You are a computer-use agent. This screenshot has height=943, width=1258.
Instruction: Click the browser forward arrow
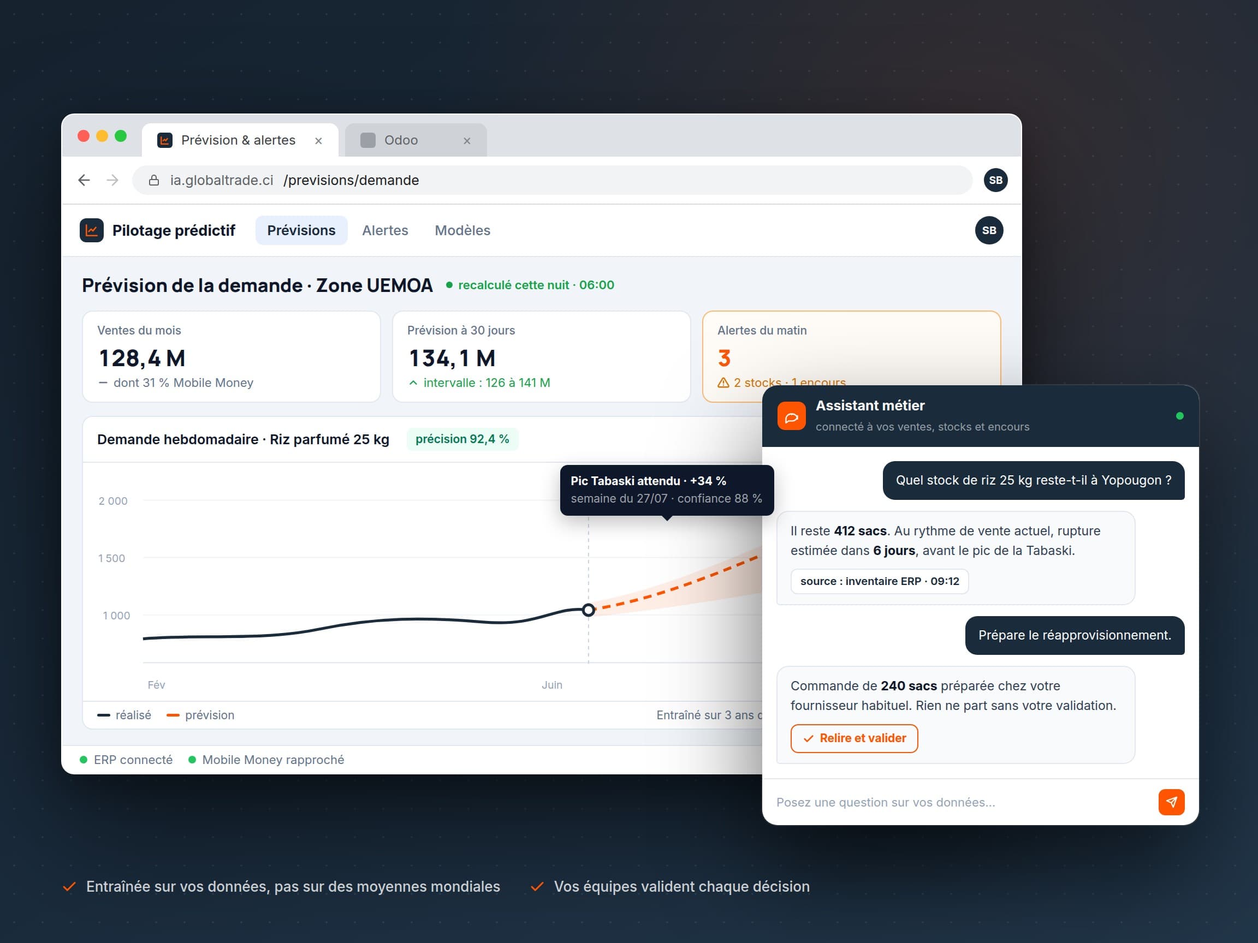point(112,180)
